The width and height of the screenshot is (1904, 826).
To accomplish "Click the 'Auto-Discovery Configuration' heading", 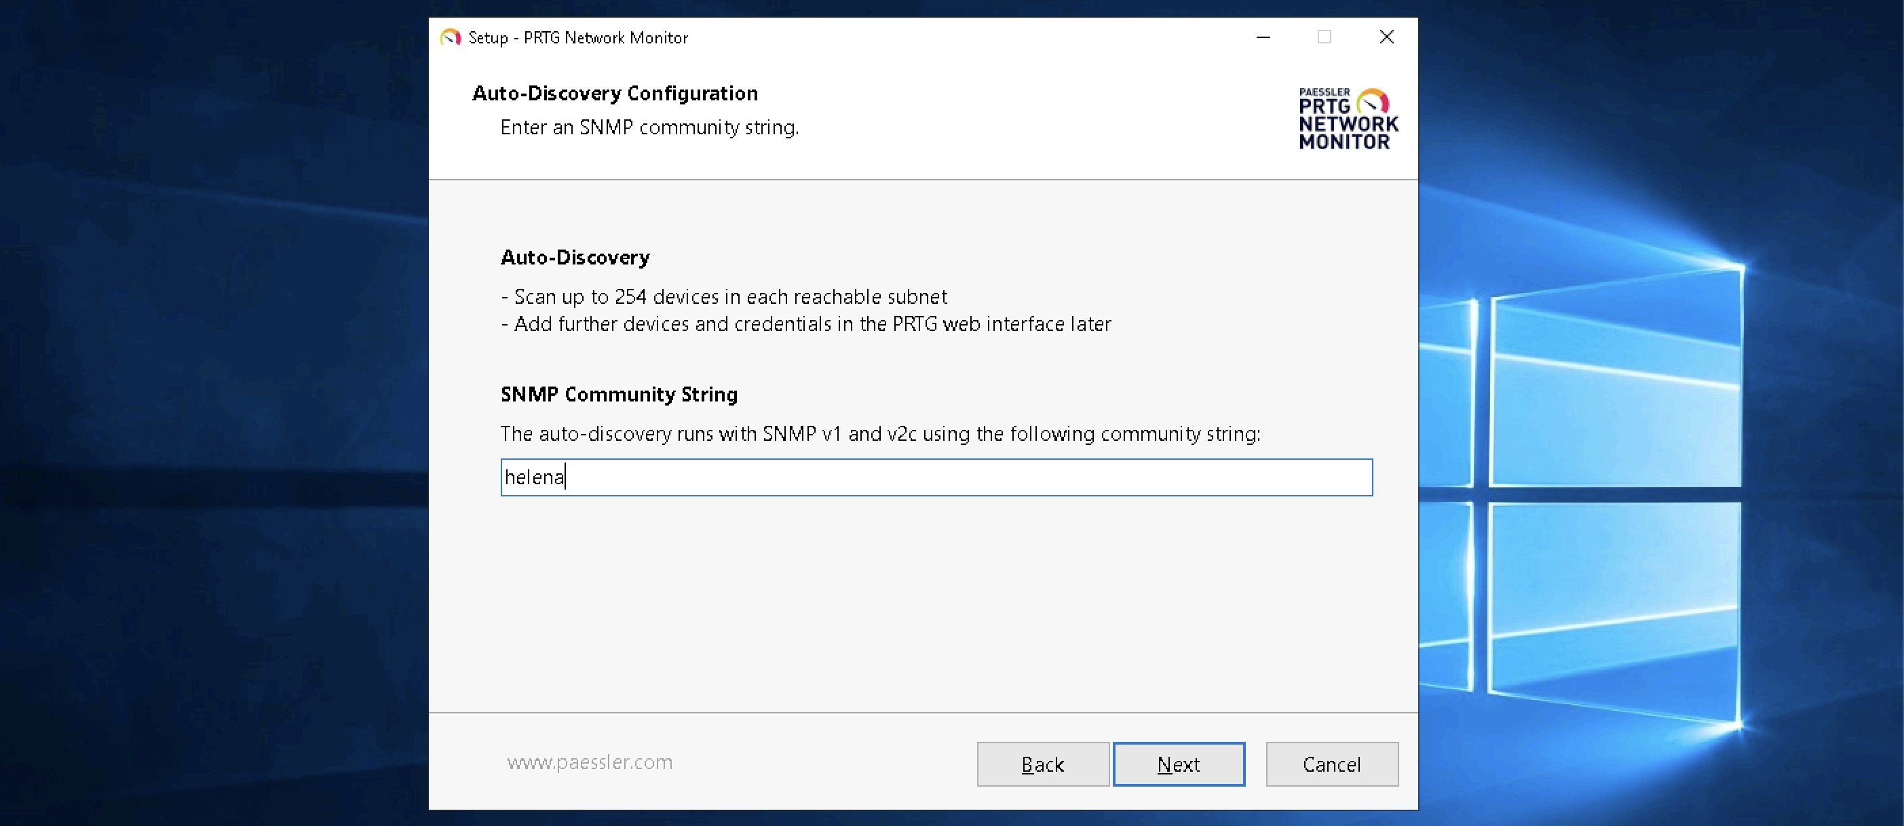I will click(x=614, y=93).
